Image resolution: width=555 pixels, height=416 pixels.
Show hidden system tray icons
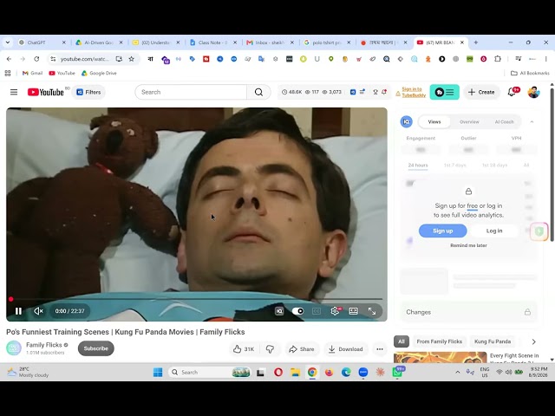pyautogui.click(x=458, y=372)
